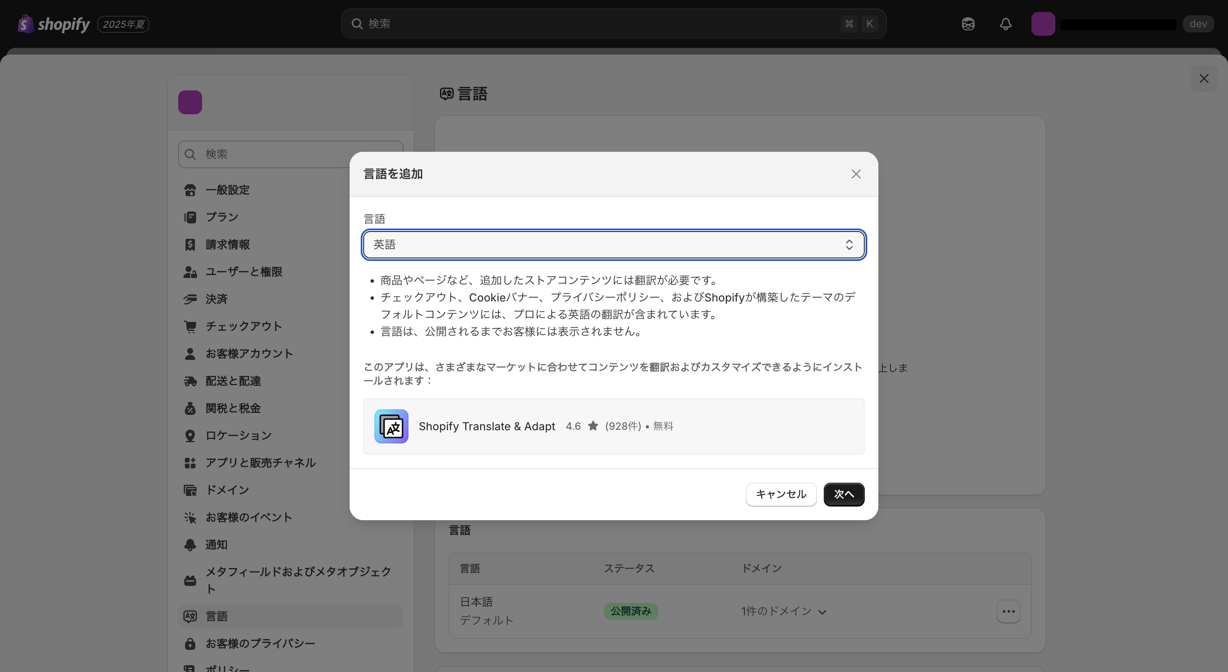The width and height of the screenshot is (1228, 672).
Task: Click the アプリと販売チャネル apps icon
Action: click(190, 463)
